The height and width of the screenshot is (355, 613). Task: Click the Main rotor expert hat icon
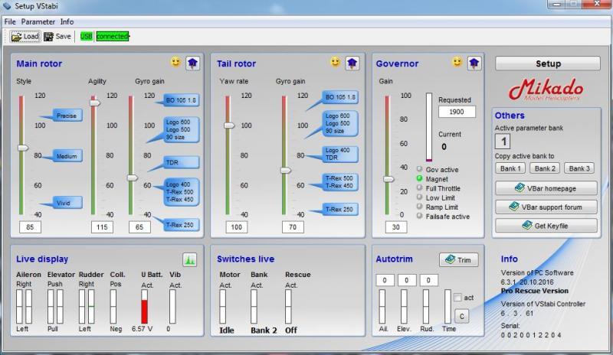[x=192, y=62]
